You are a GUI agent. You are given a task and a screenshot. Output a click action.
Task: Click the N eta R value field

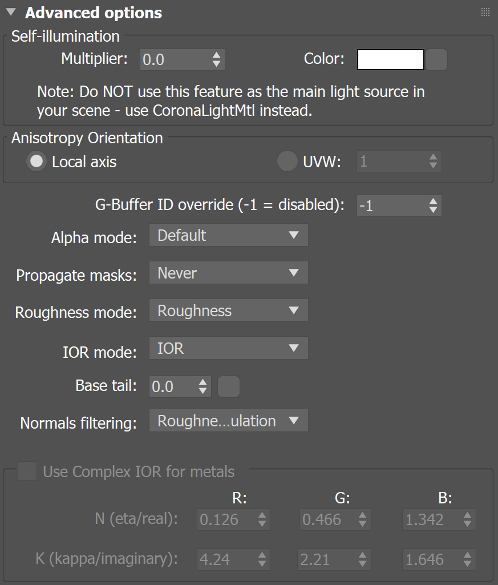pyautogui.click(x=225, y=519)
